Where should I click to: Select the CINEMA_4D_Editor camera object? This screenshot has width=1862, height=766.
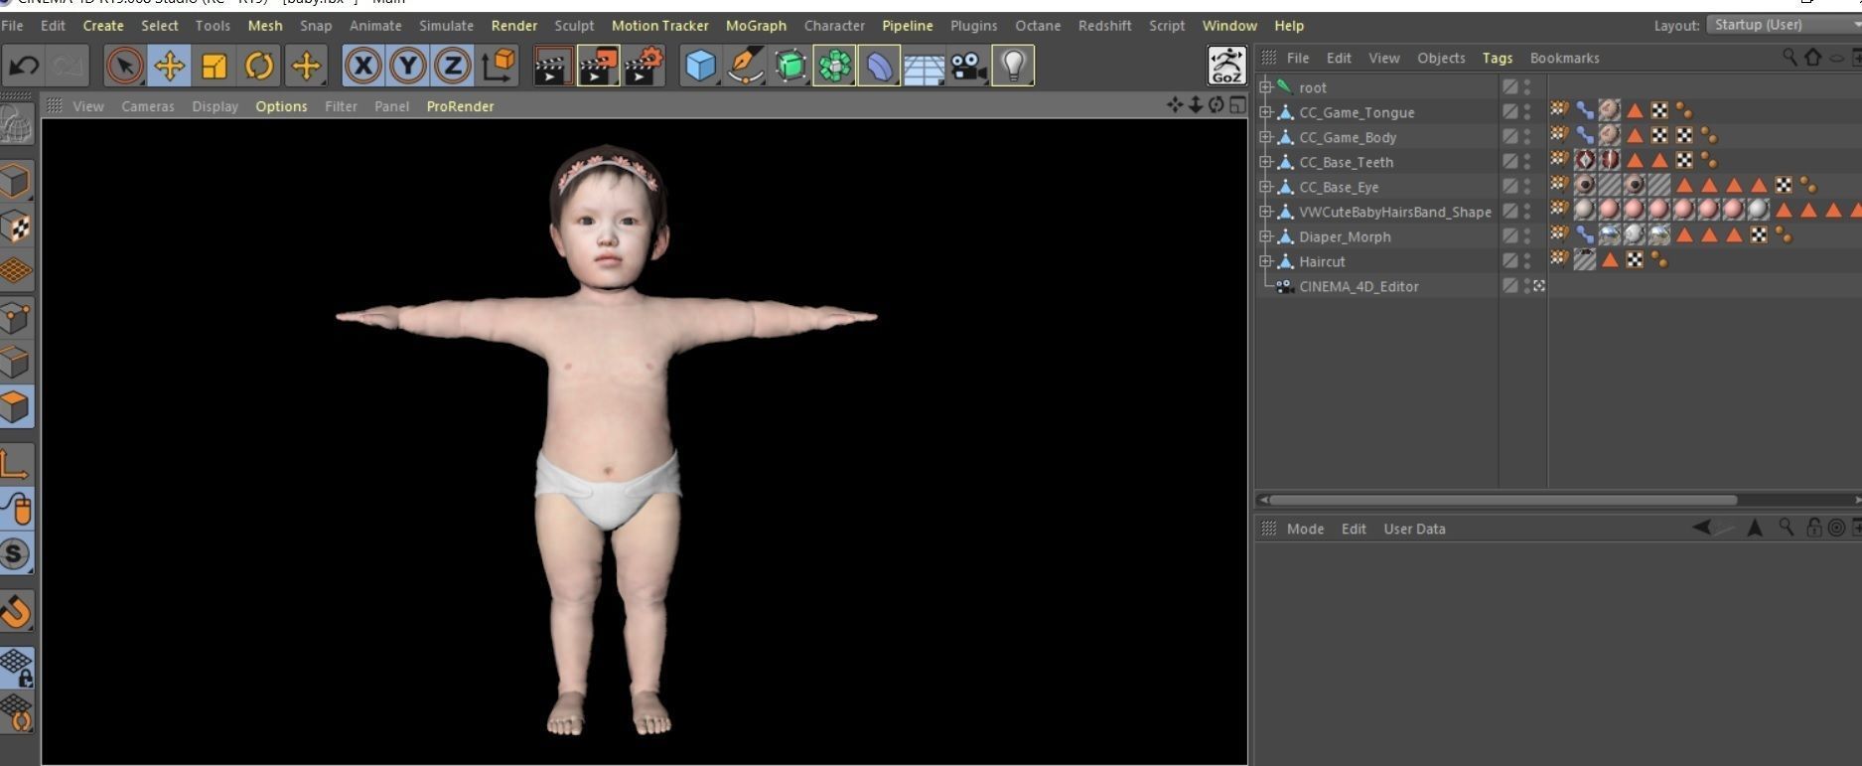pos(1359,286)
